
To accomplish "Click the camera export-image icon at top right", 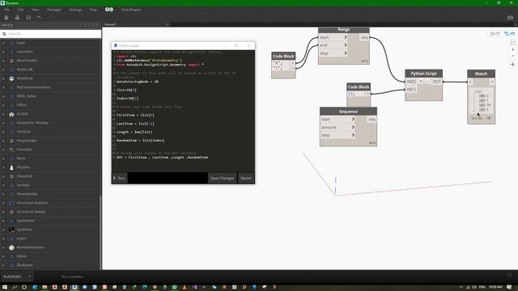I will [x=510, y=18].
